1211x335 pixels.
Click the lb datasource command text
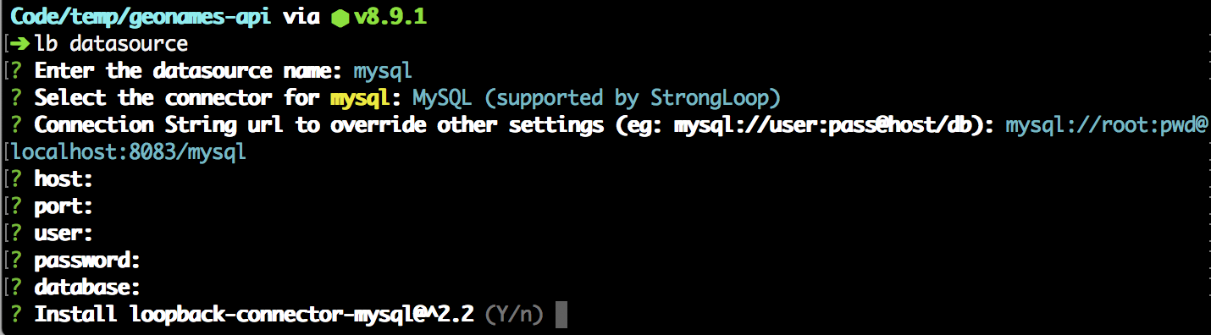pyautogui.click(x=111, y=43)
